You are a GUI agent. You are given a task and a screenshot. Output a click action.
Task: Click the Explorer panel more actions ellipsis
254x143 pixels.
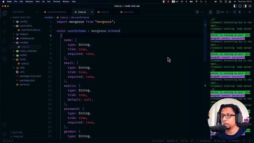point(37,12)
